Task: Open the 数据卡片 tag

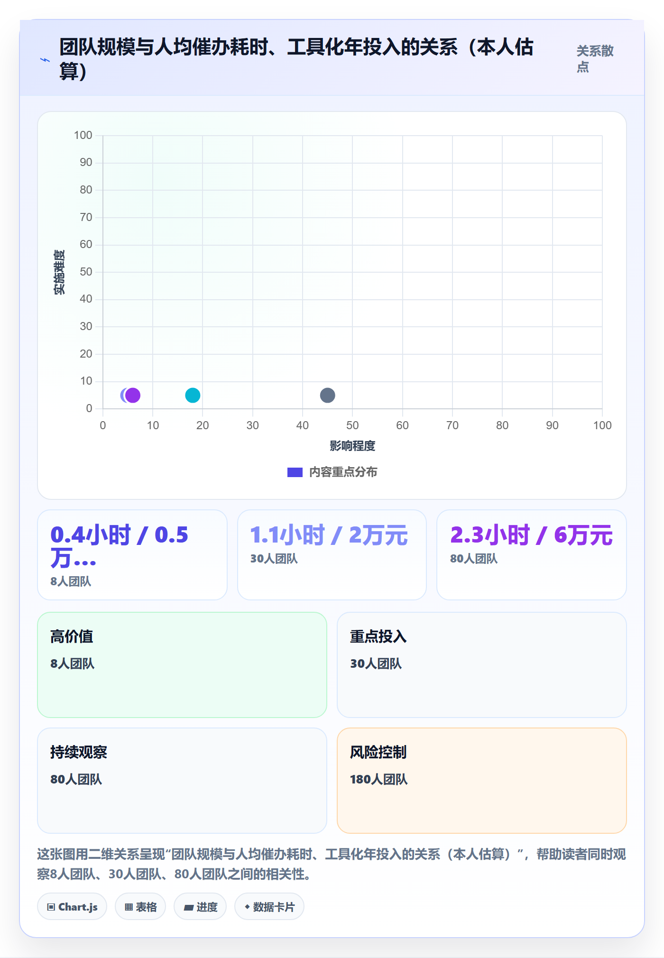Action: pos(269,907)
